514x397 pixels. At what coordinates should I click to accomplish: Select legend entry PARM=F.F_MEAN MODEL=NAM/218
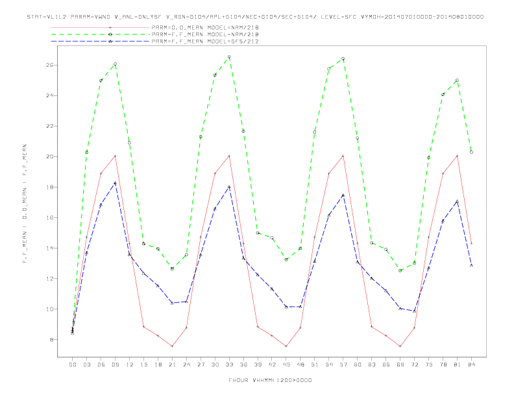(205, 34)
